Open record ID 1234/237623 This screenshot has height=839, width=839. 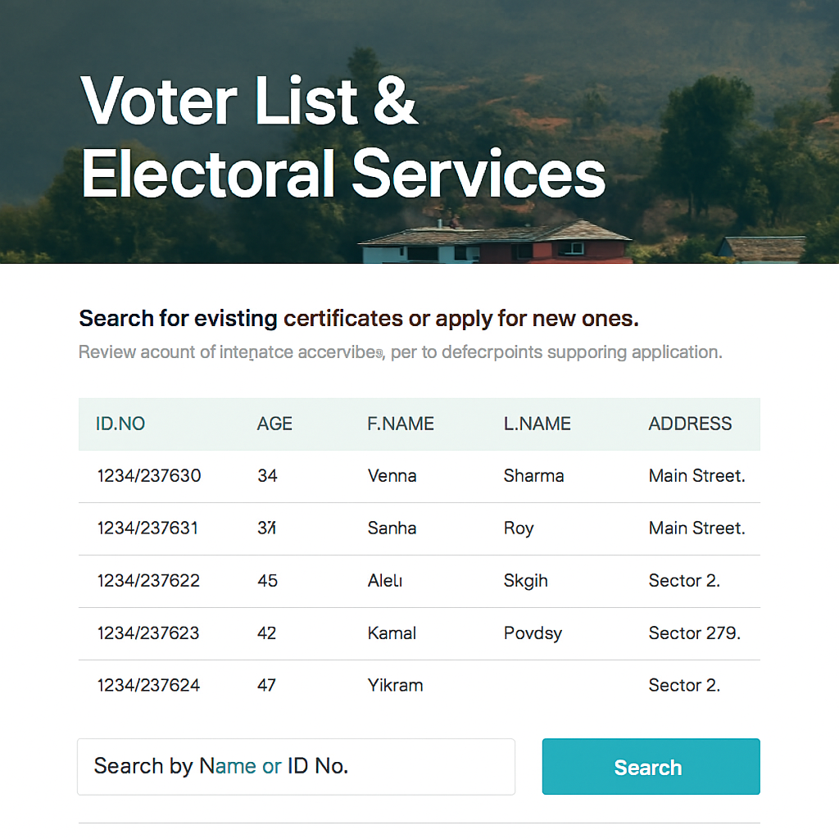[x=148, y=633]
